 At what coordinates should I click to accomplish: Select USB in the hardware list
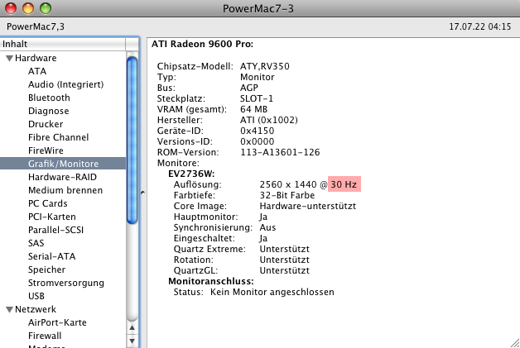(x=36, y=296)
